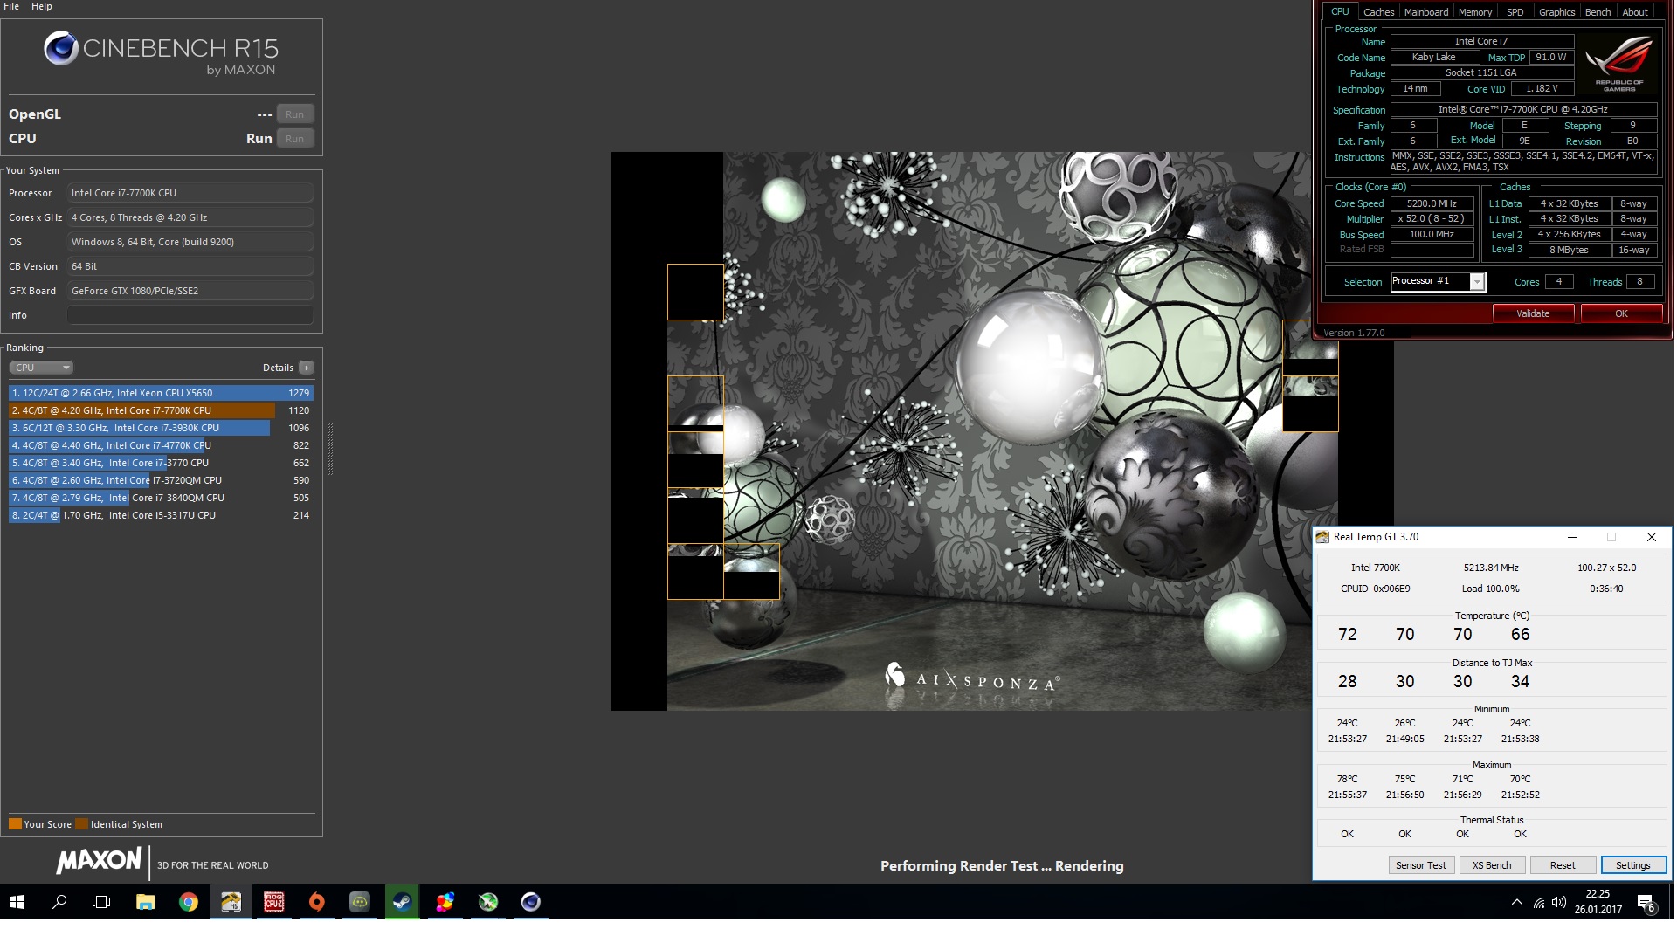Click the Your Score orange legend swatch
The image size is (1677, 943).
[15, 824]
